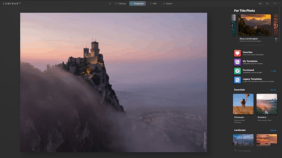Click the My Templates purple icon
The image size is (282, 158).
(x=237, y=62)
